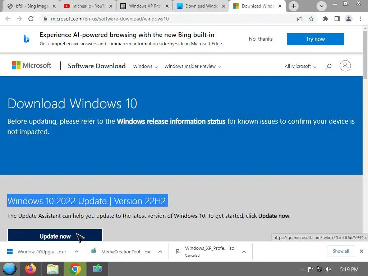Viewport: 368px width, 276px height.
Task: Open the share page icon in address bar
Action: pos(300,19)
